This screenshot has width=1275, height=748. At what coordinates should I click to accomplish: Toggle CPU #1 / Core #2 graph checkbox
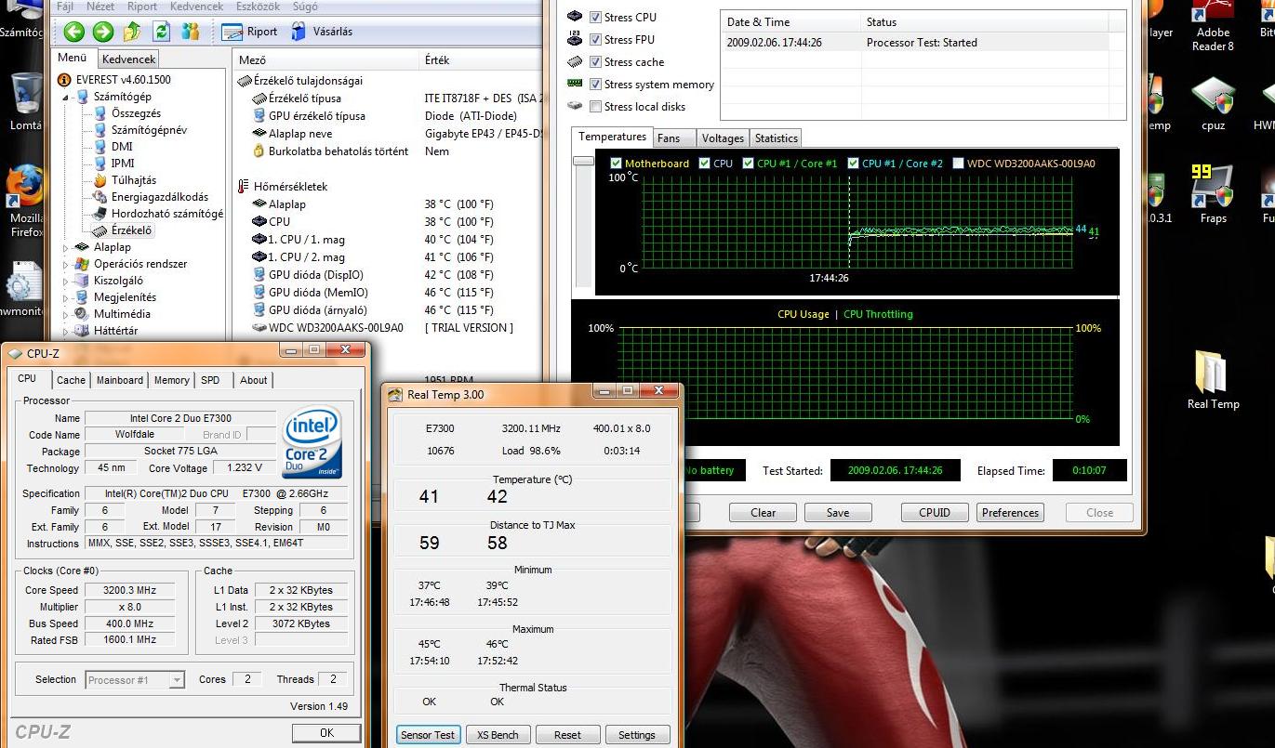pyautogui.click(x=853, y=164)
